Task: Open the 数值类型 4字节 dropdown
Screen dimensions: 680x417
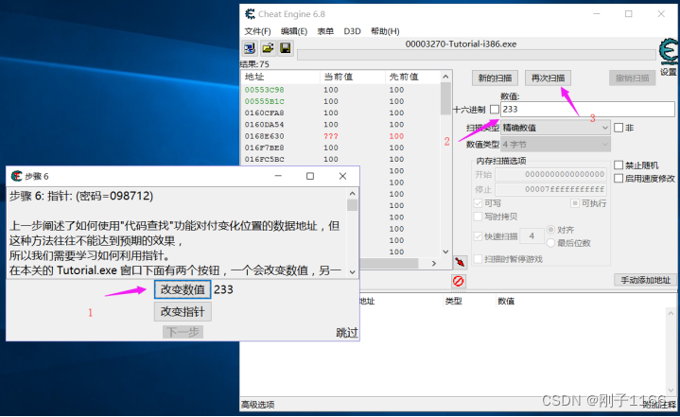Action: click(555, 145)
